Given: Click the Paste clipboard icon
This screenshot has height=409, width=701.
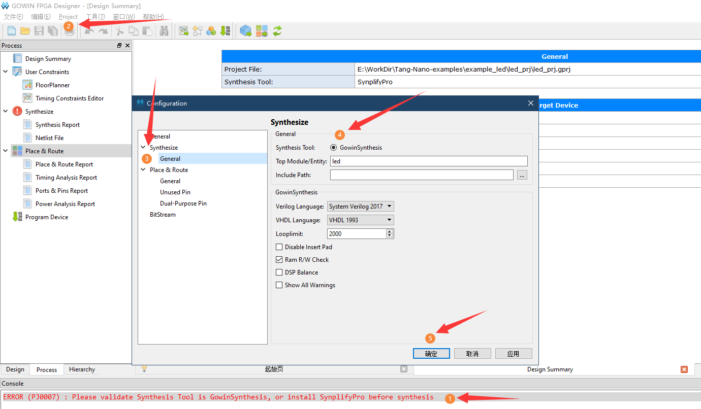Looking at the screenshot, I should coord(147,31).
